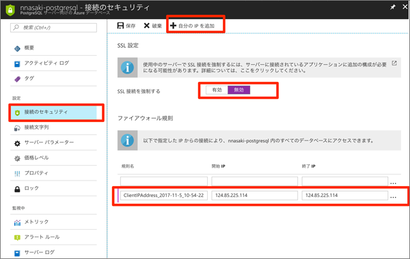Click the 接続のセキュリティ shield icon
This screenshot has height=259, width=410.
[x=17, y=112]
